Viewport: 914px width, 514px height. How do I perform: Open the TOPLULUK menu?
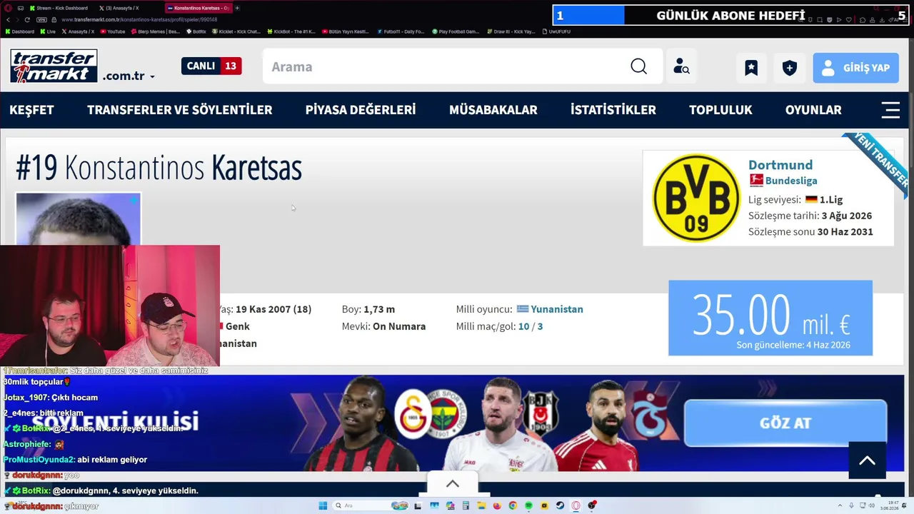click(720, 110)
